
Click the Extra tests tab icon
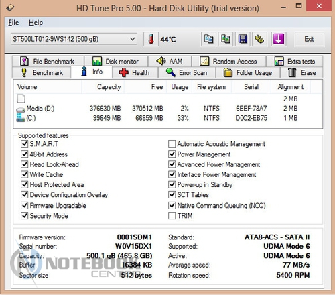coord(279,61)
